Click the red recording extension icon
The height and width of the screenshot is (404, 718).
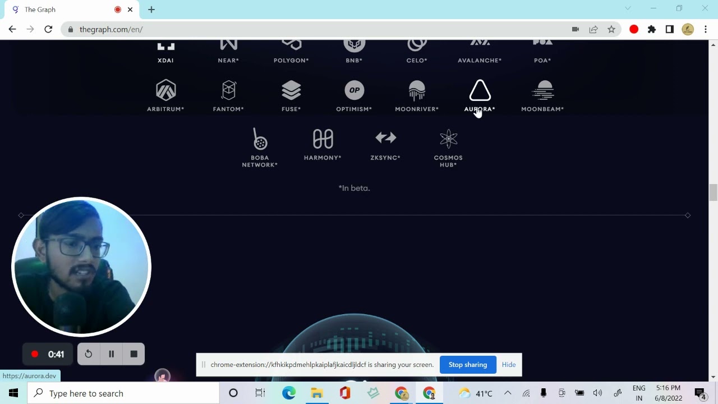634,29
